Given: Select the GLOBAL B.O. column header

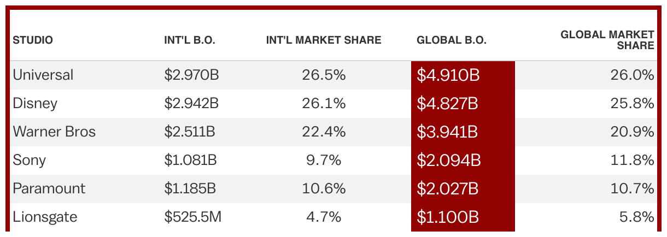Looking at the screenshot, I should (452, 40).
